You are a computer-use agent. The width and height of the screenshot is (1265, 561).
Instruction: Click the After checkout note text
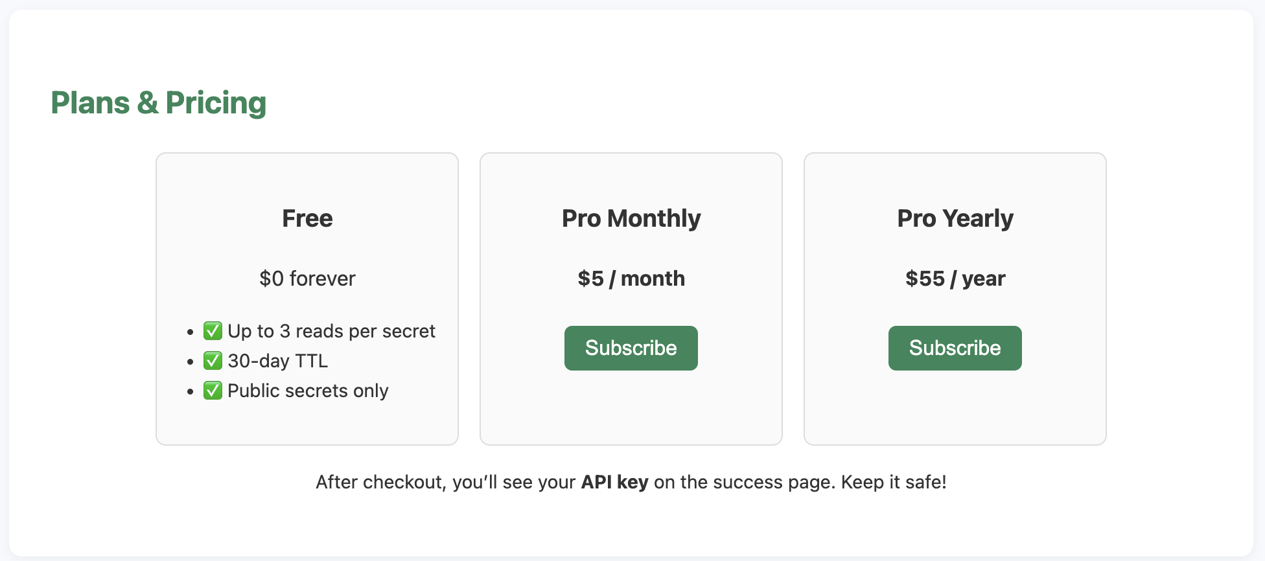(x=631, y=482)
